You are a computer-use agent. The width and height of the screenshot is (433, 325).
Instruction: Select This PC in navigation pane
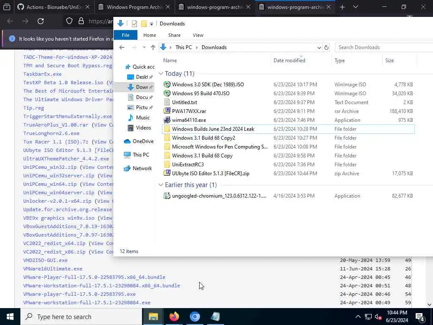click(137, 155)
